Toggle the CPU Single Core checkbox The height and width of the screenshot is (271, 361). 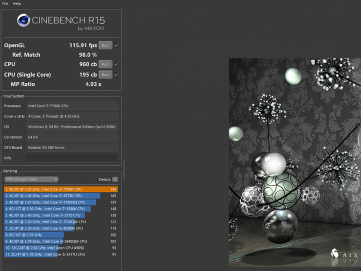click(x=116, y=74)
